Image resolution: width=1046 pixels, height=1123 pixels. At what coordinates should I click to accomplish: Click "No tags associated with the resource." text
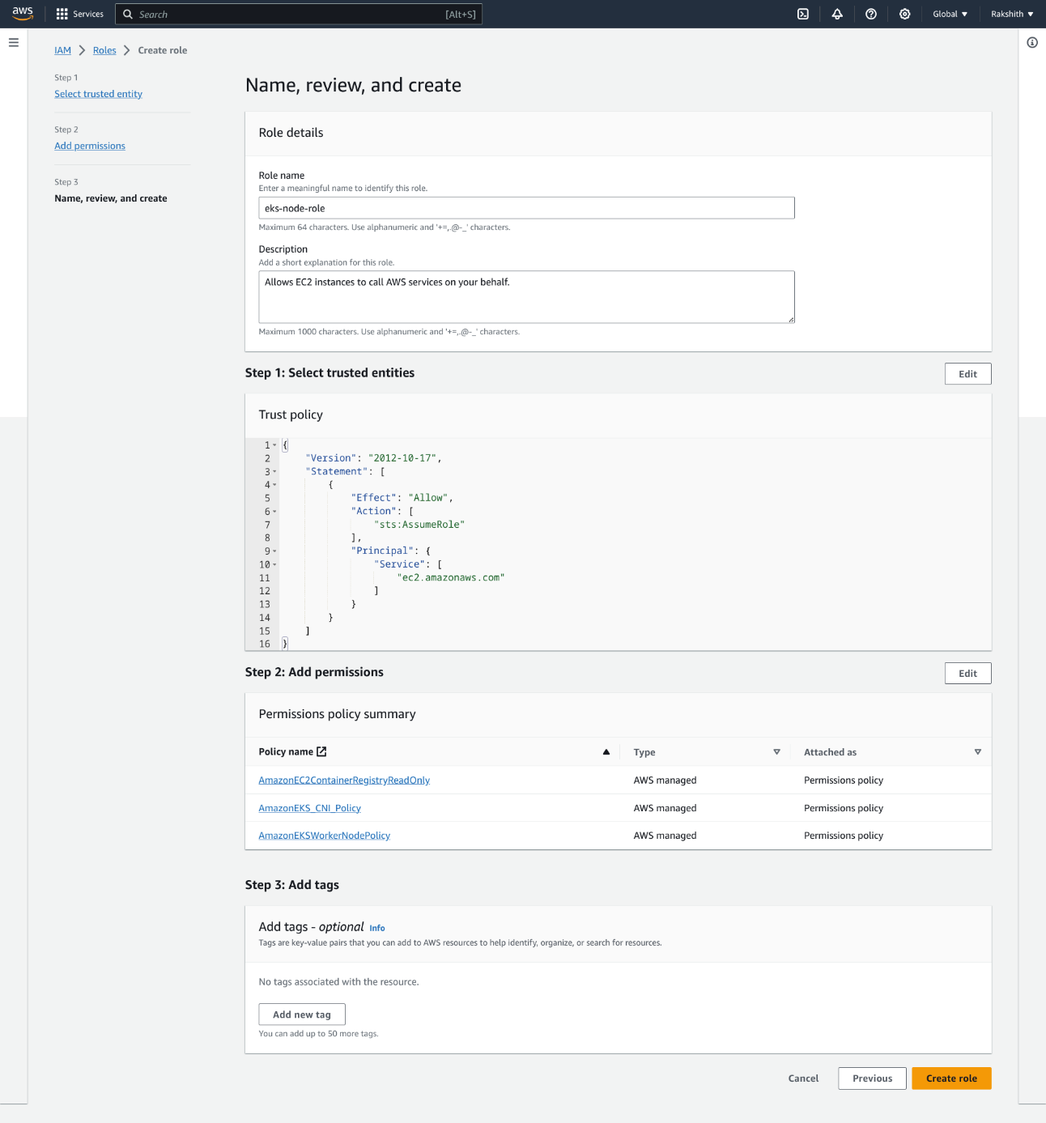[x=338, y=982]
